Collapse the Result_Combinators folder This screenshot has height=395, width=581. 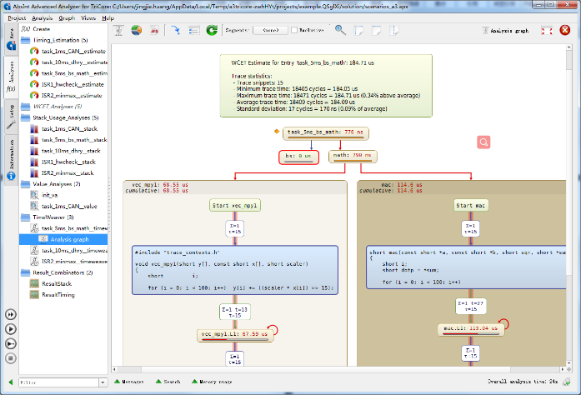click(x=25, y=272)
